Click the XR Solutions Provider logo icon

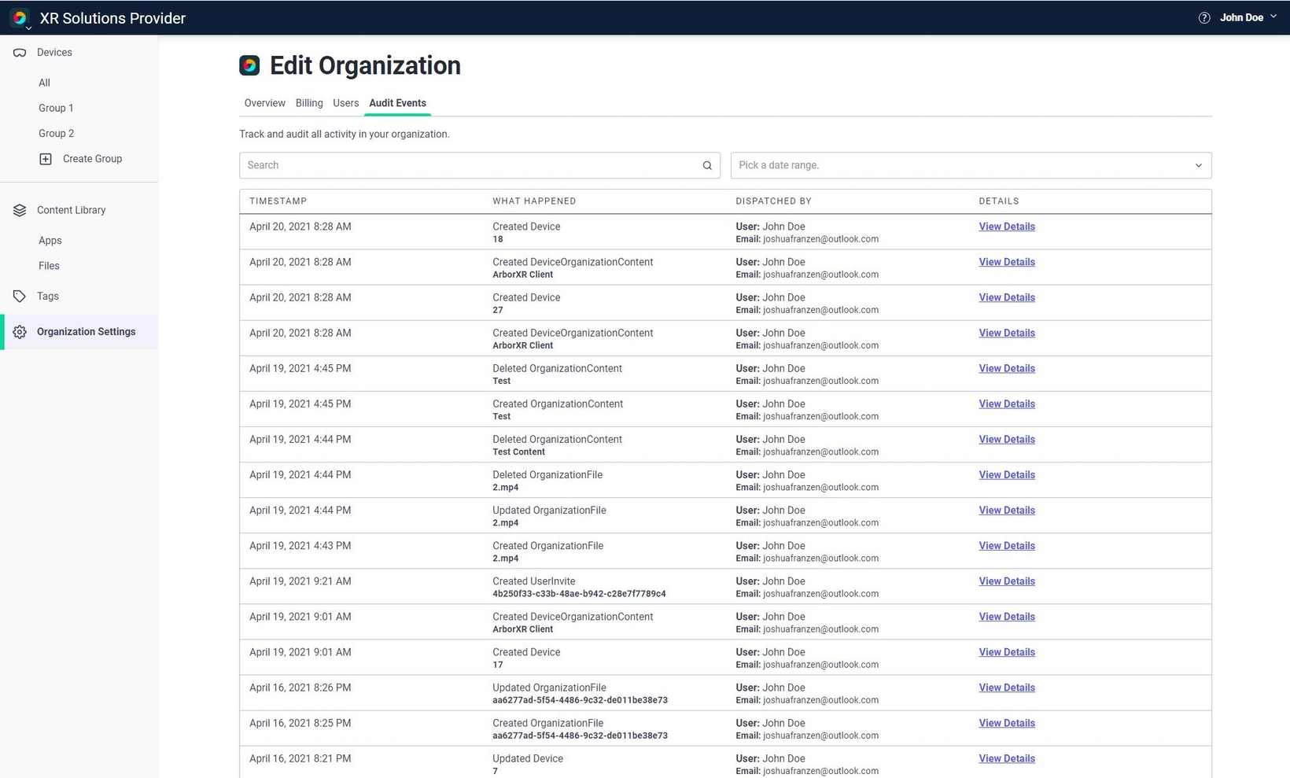[20, 17]
